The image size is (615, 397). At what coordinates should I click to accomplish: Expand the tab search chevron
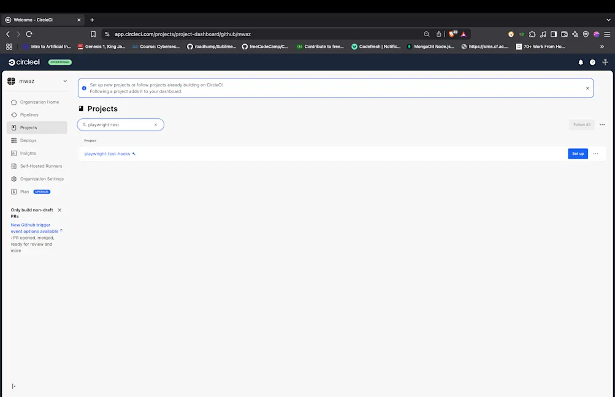[x=608, y=20]
